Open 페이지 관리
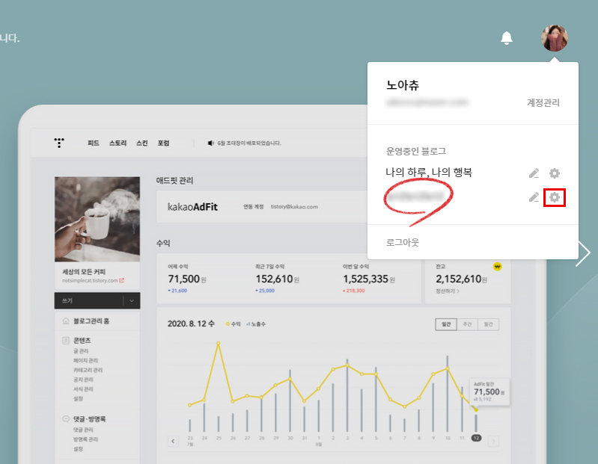The width and height of the screenshot is (598, 464). point(85,360)
